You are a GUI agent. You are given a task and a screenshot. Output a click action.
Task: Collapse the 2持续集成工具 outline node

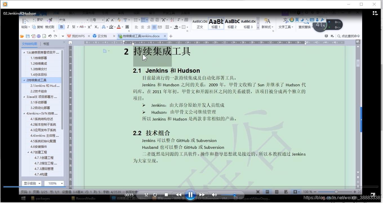coord(24,80)
